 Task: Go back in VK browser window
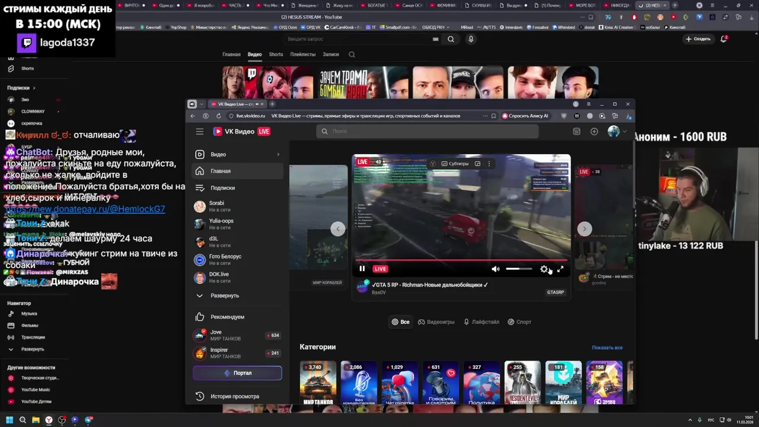(x=193, y=116)
